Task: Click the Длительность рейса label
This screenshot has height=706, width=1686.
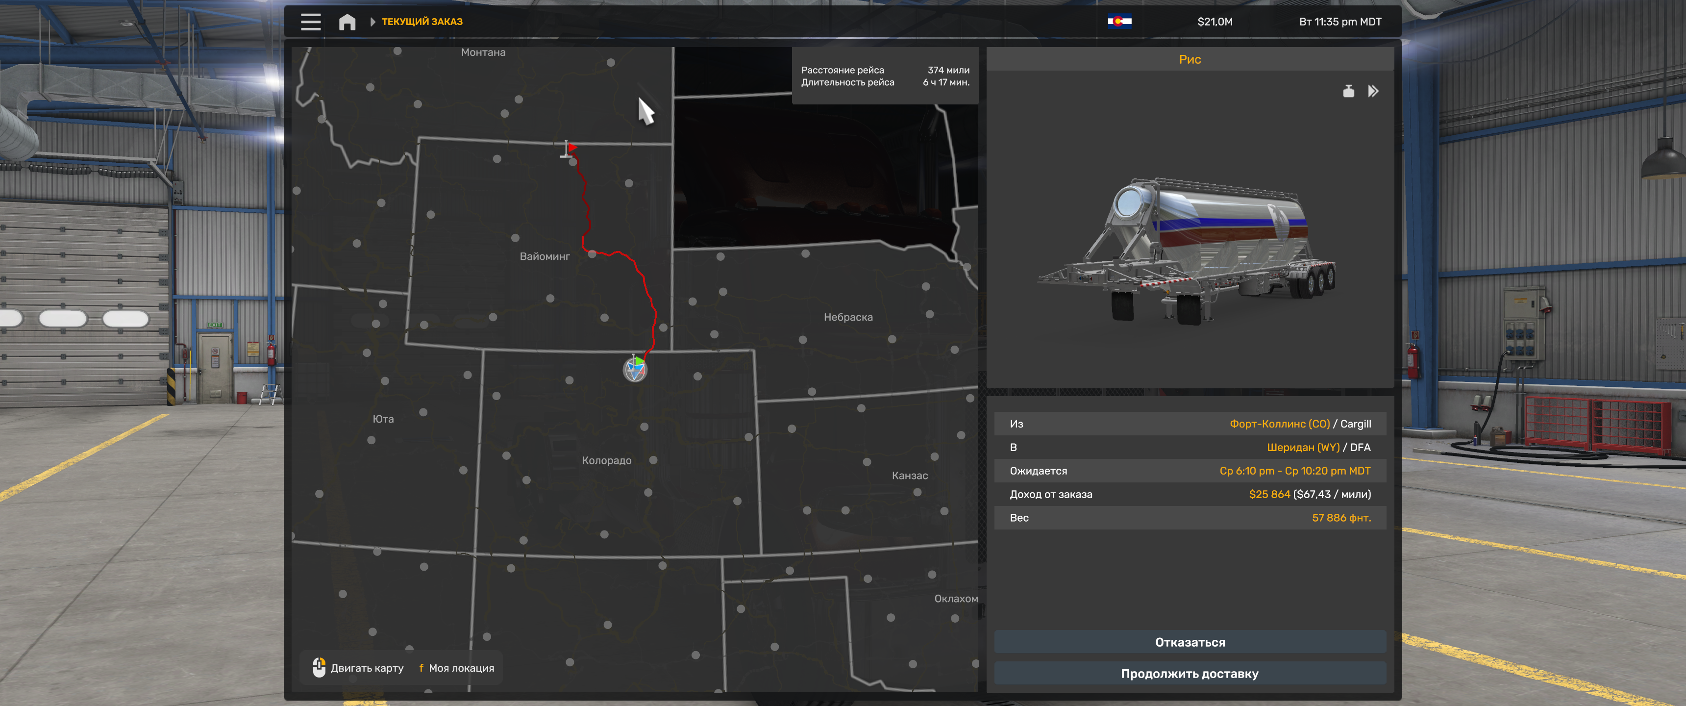Action: coord(847,82)
